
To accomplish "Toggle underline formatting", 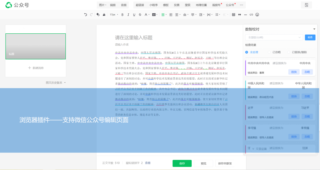I will pyautogui.click(x=134, y=15).
